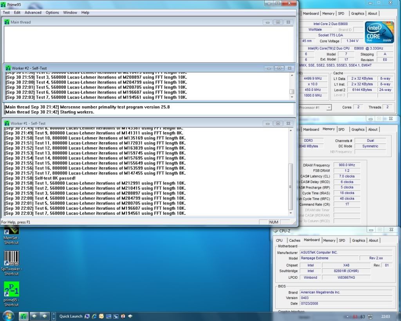Viewport: 401px width, 321px height.
Task: Select the MemSet shortcut on the desktop
Action: [11, 235]
